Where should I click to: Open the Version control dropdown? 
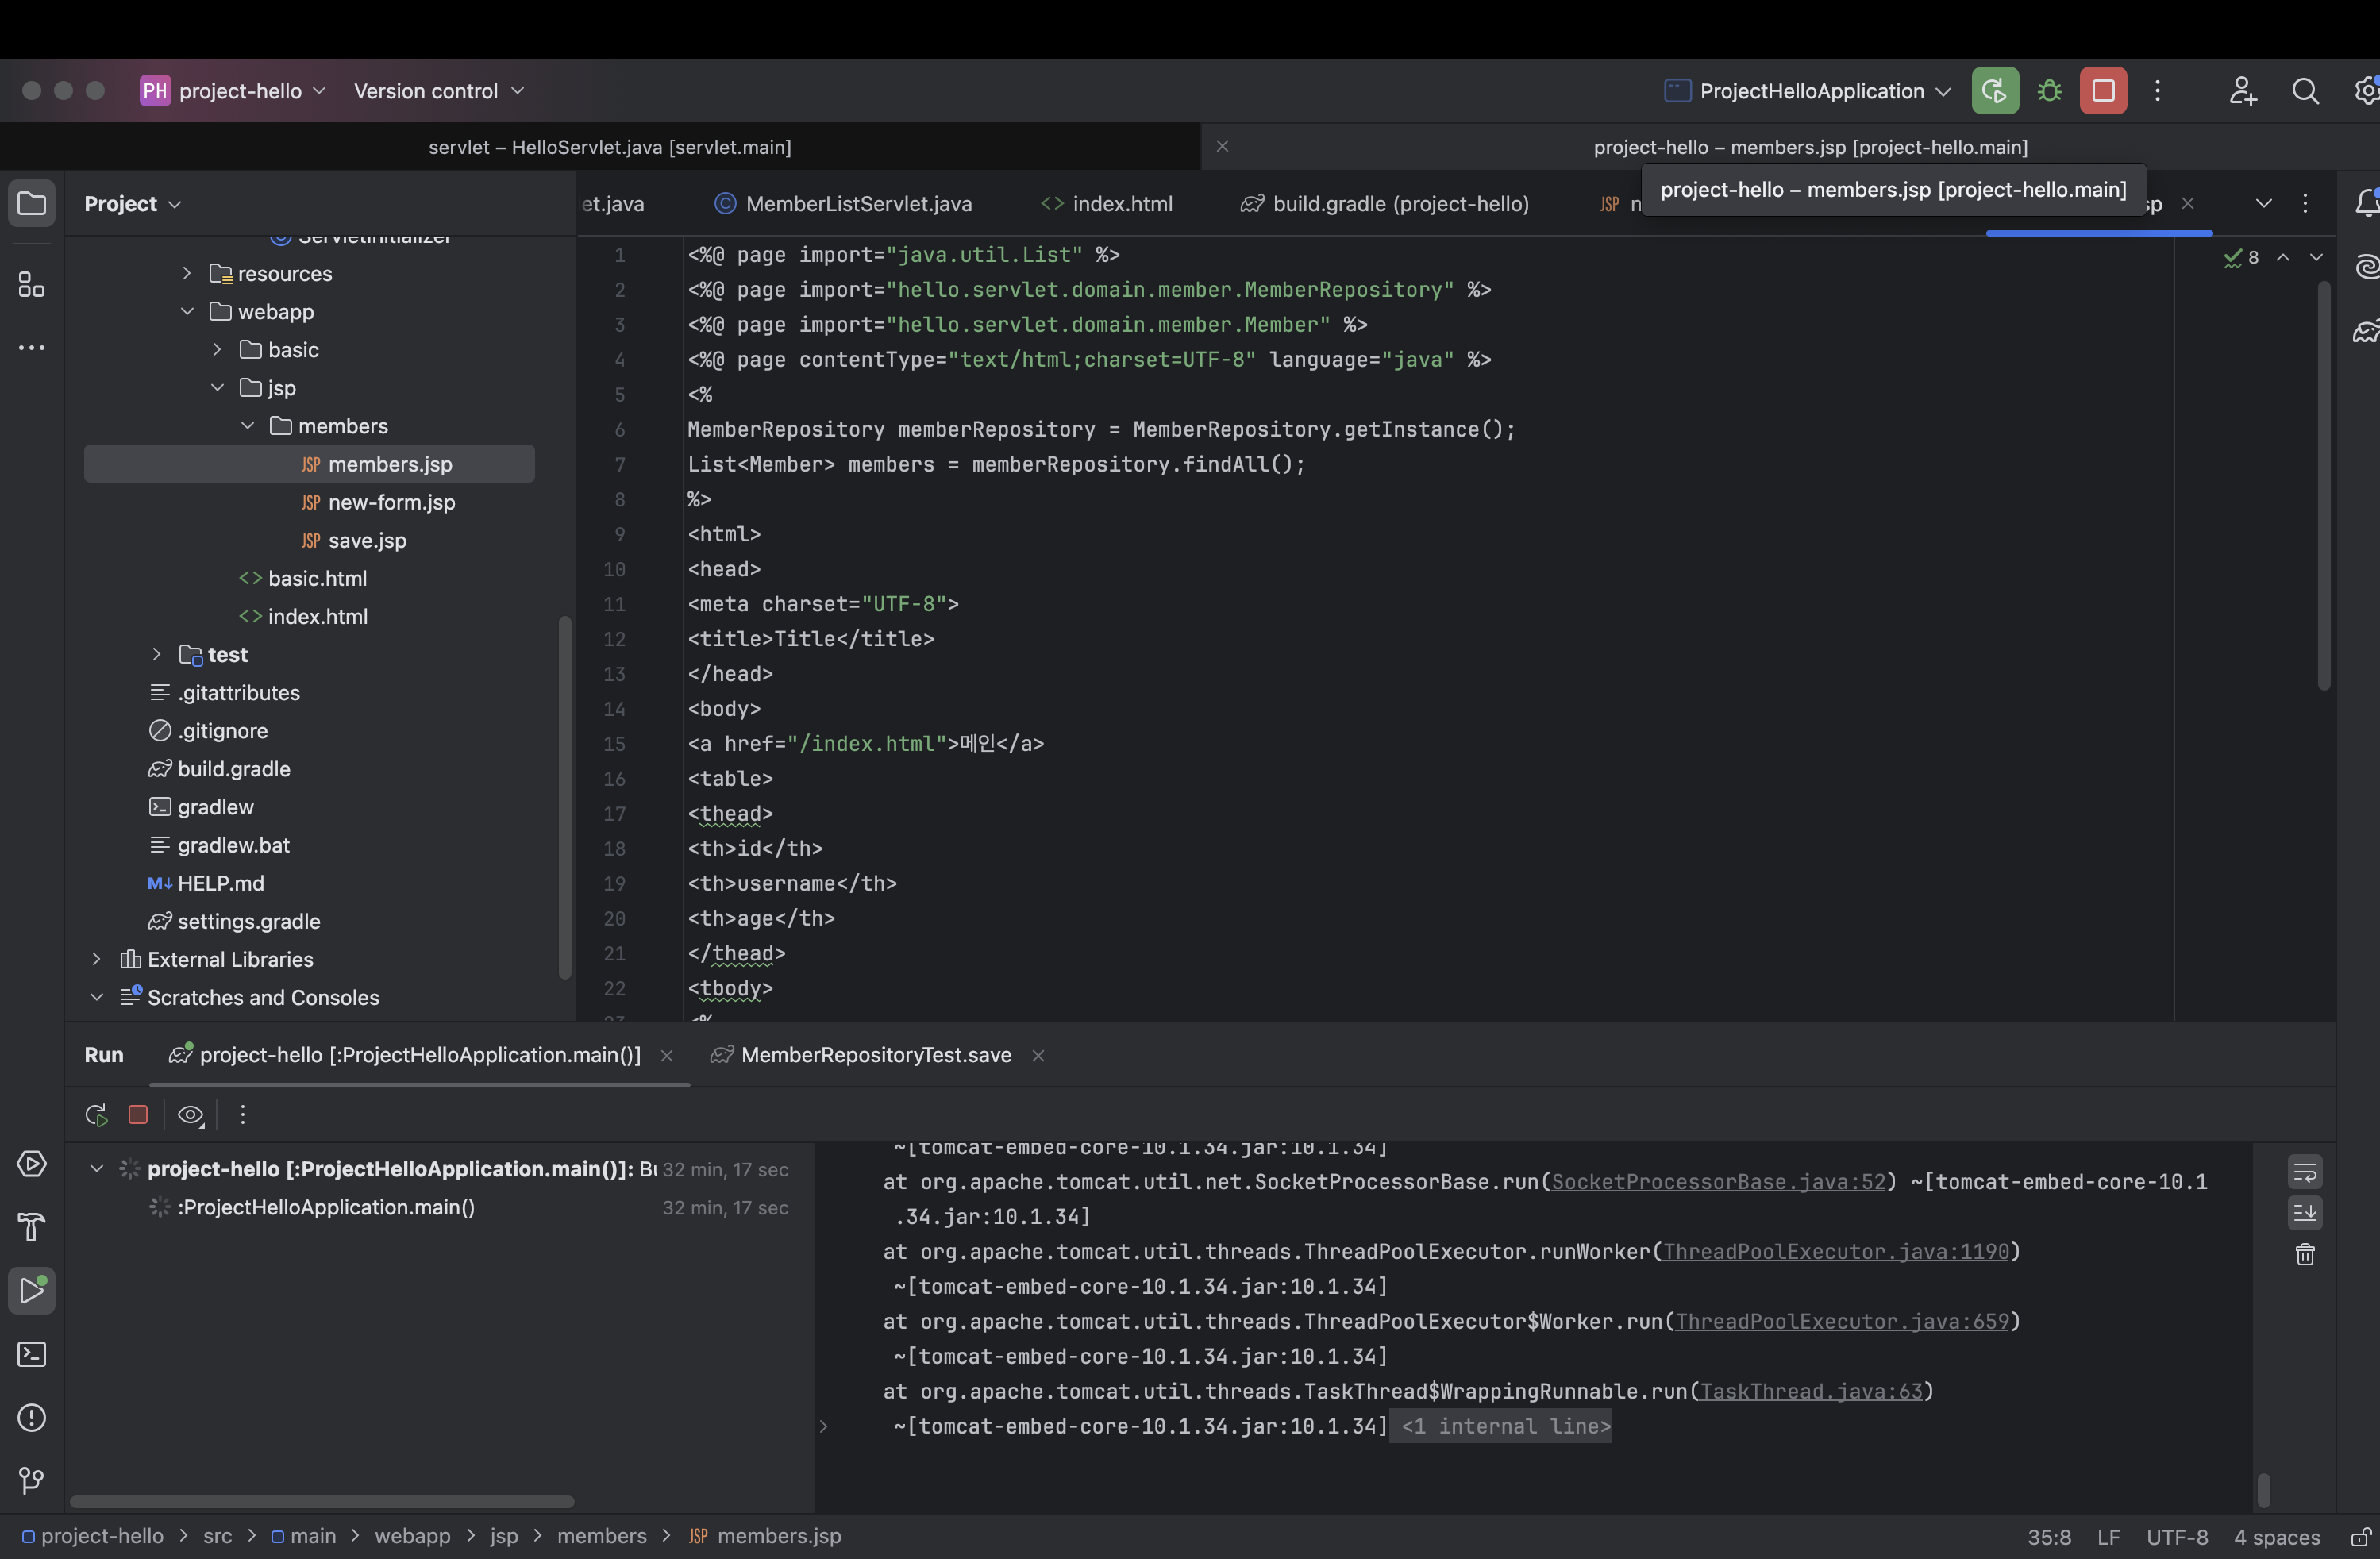pos(439,91)
